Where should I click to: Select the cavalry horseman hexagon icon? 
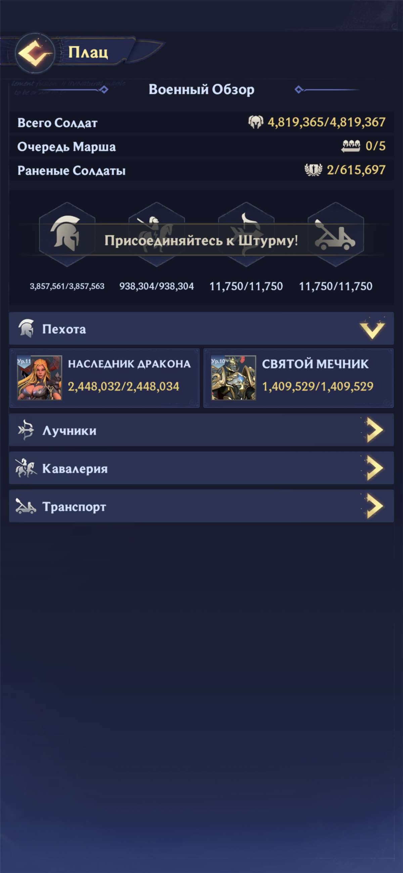156,234
